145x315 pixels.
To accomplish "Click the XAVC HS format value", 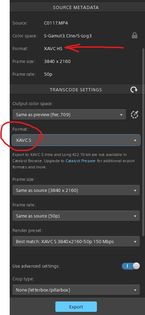I will 53,48.
